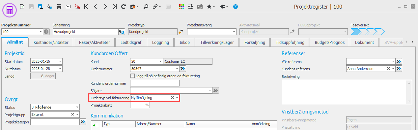This screenshot has width=418, height=130.
Task: Open the Slutdatum date picker
Action: tap(60, 69)
